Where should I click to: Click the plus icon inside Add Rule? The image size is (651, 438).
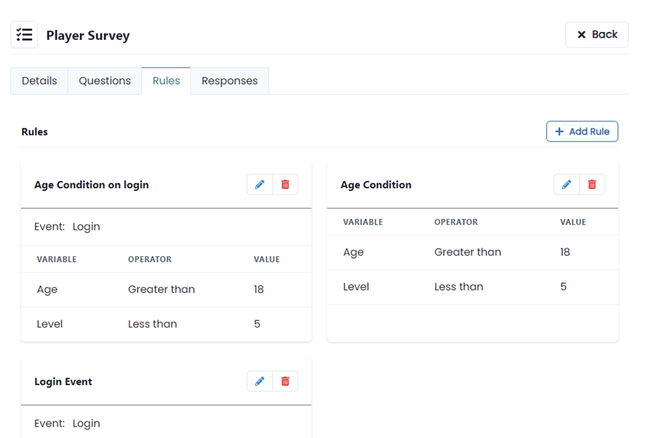[x=559, y=131]
